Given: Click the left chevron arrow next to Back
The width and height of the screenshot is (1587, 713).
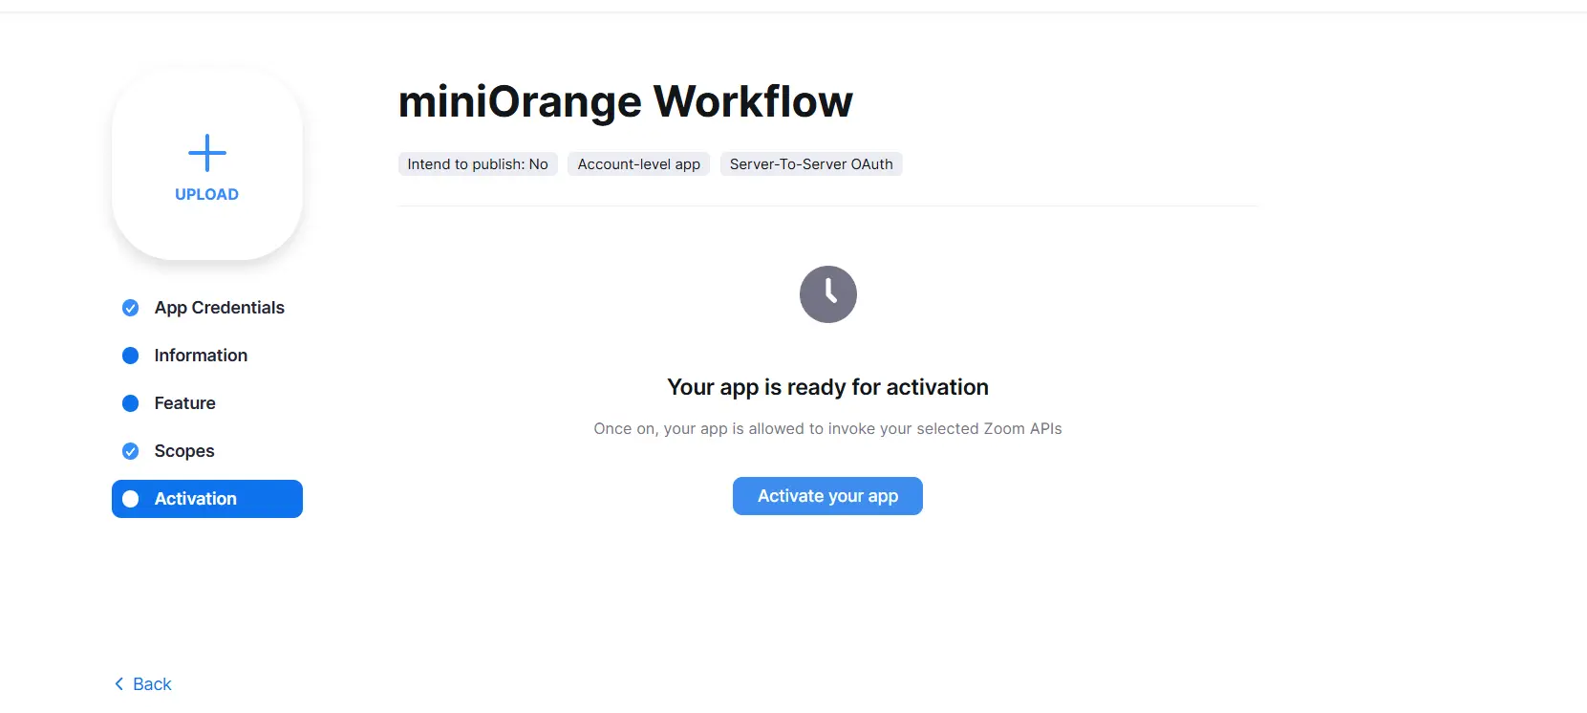Looking at the screenshot, I should [119, 683].
